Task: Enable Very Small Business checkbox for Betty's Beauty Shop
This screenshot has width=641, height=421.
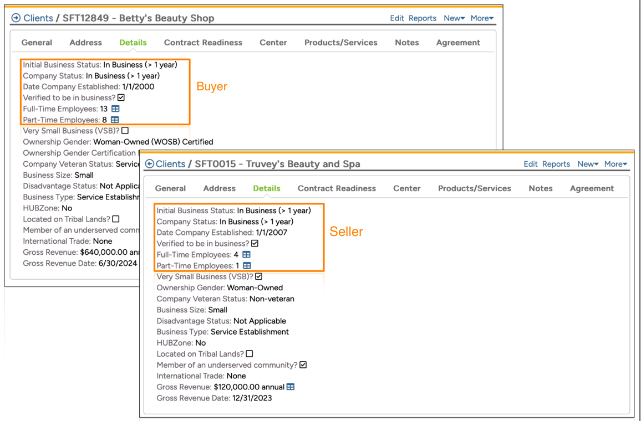Action: tap(125, 131)
